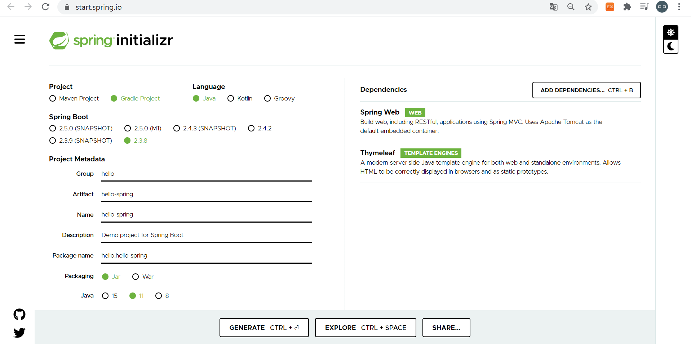Image resolution: width=691 pixels, height=344 pixels.
Task: Click the TEMPLATE ENGINES category tag
Action: click(431, 153)
